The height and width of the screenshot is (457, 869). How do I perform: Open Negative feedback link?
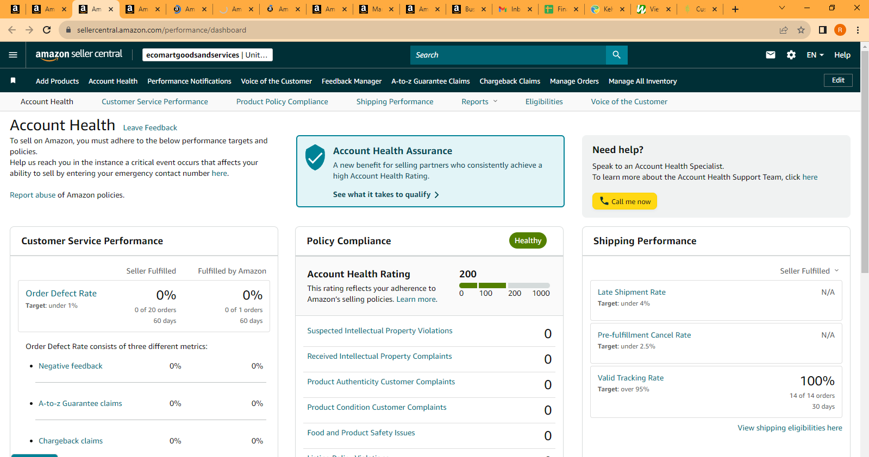pyautogui.click(x=71, y=366)
